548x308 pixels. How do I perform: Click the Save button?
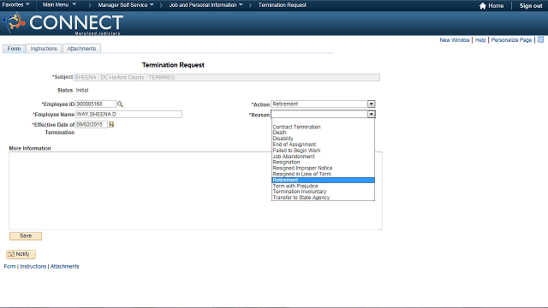tap(26, 236)
